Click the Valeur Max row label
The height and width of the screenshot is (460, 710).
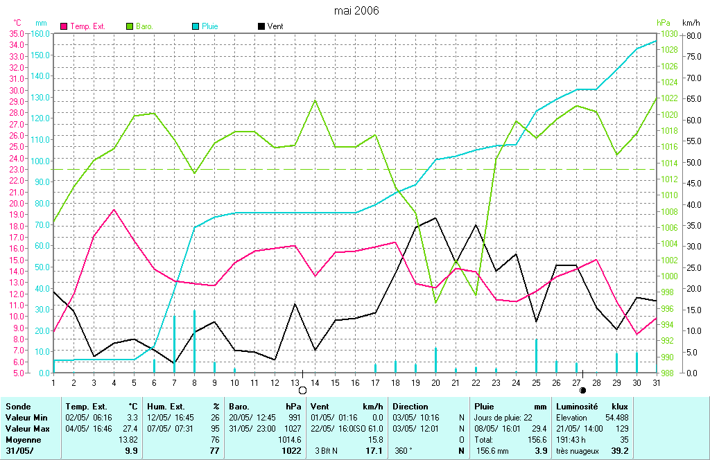point(26,429)
